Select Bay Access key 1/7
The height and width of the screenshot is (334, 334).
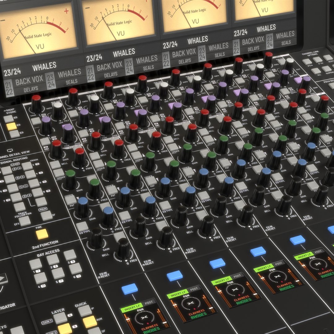35,264
